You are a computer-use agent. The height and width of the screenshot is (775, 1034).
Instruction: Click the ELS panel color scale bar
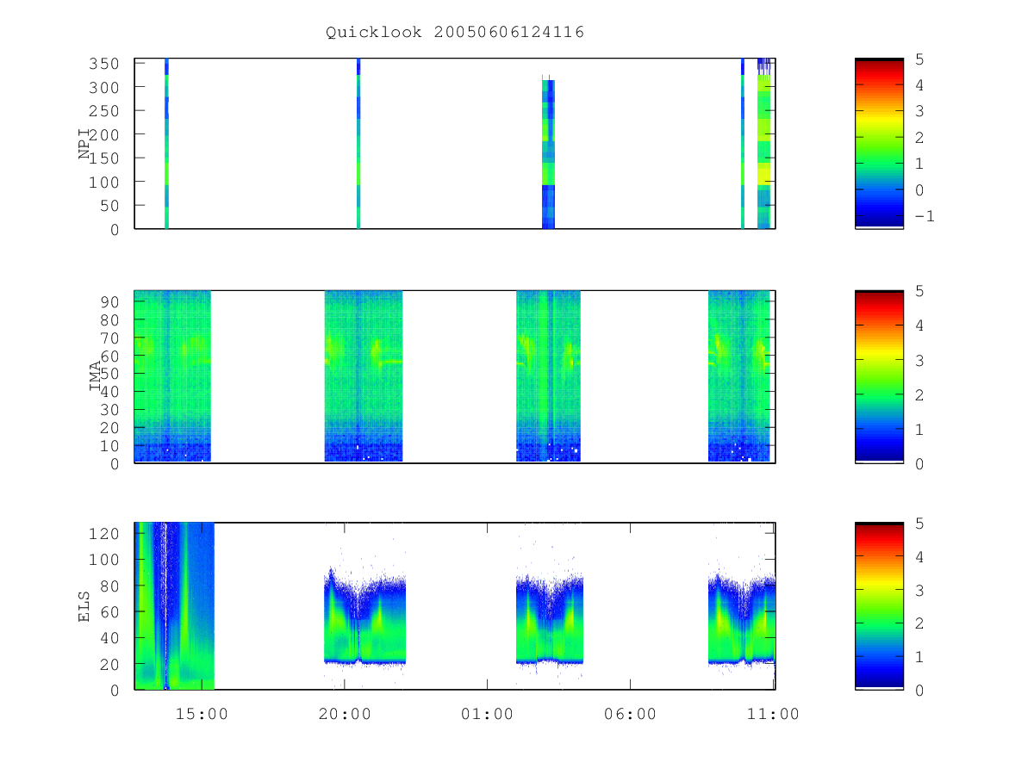point(879,606)
